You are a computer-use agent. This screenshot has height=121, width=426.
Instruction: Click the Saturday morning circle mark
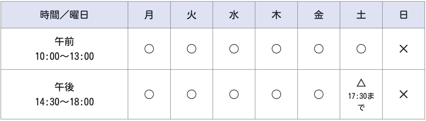(361, 49)
